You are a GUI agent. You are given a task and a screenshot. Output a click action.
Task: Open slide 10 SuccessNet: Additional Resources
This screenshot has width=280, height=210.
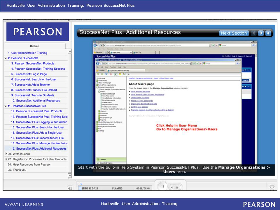pos(36,101)
